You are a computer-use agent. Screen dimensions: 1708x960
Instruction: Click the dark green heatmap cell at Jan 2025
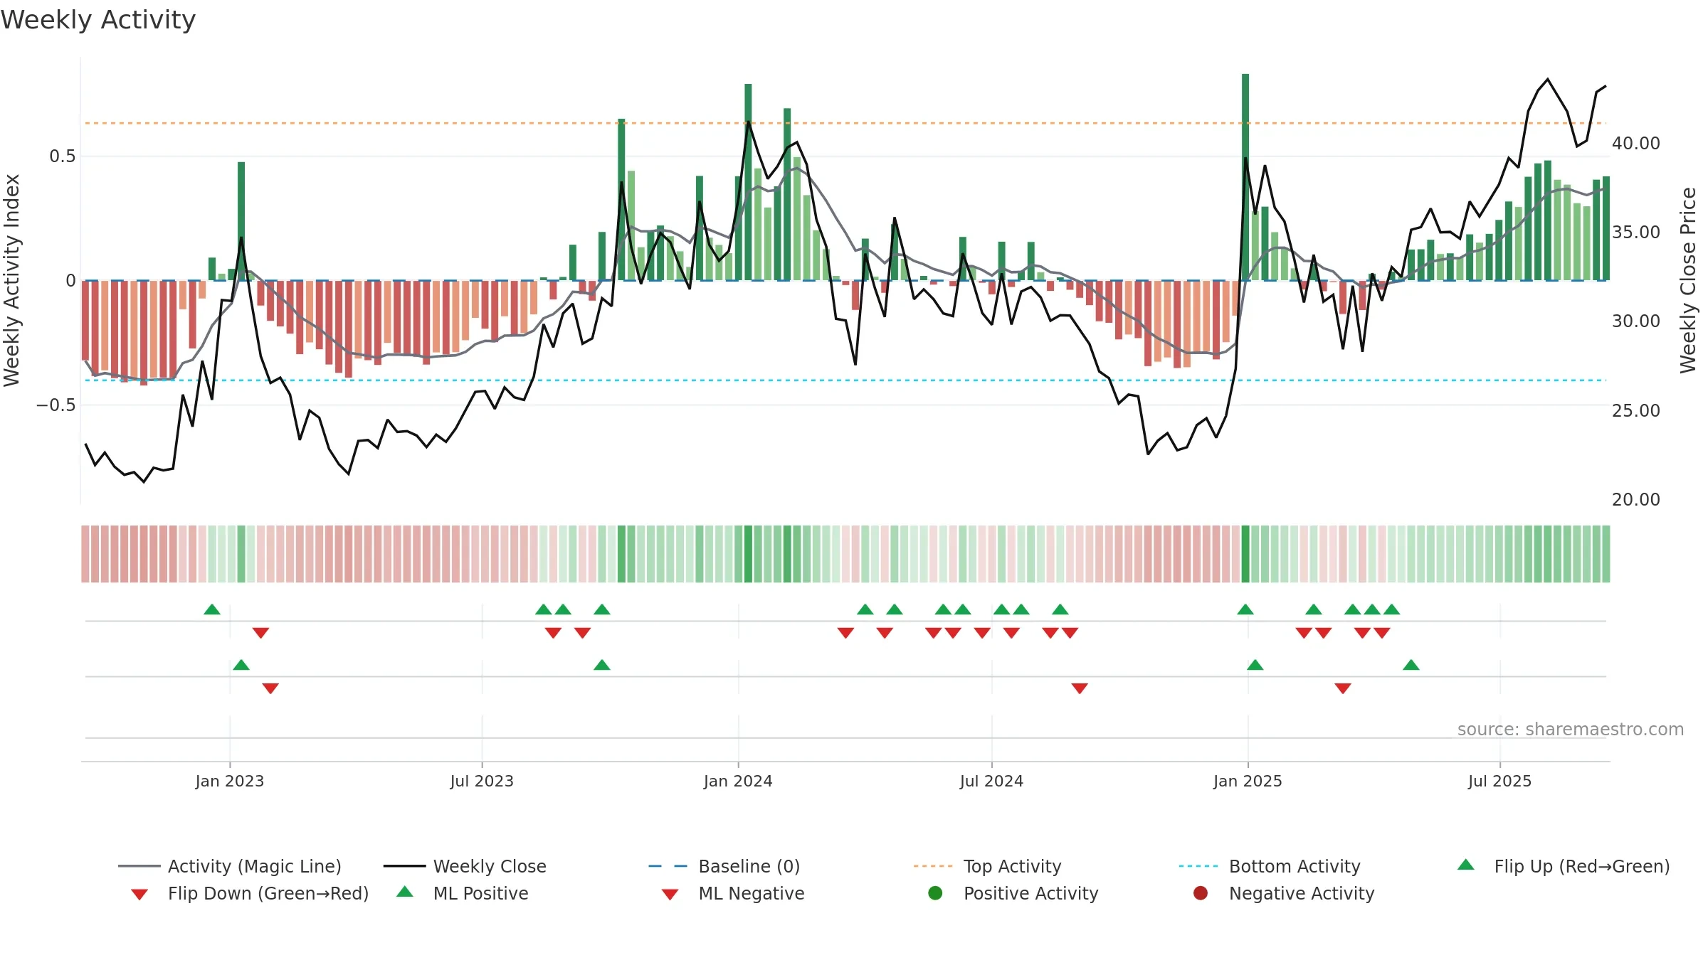1245,554
